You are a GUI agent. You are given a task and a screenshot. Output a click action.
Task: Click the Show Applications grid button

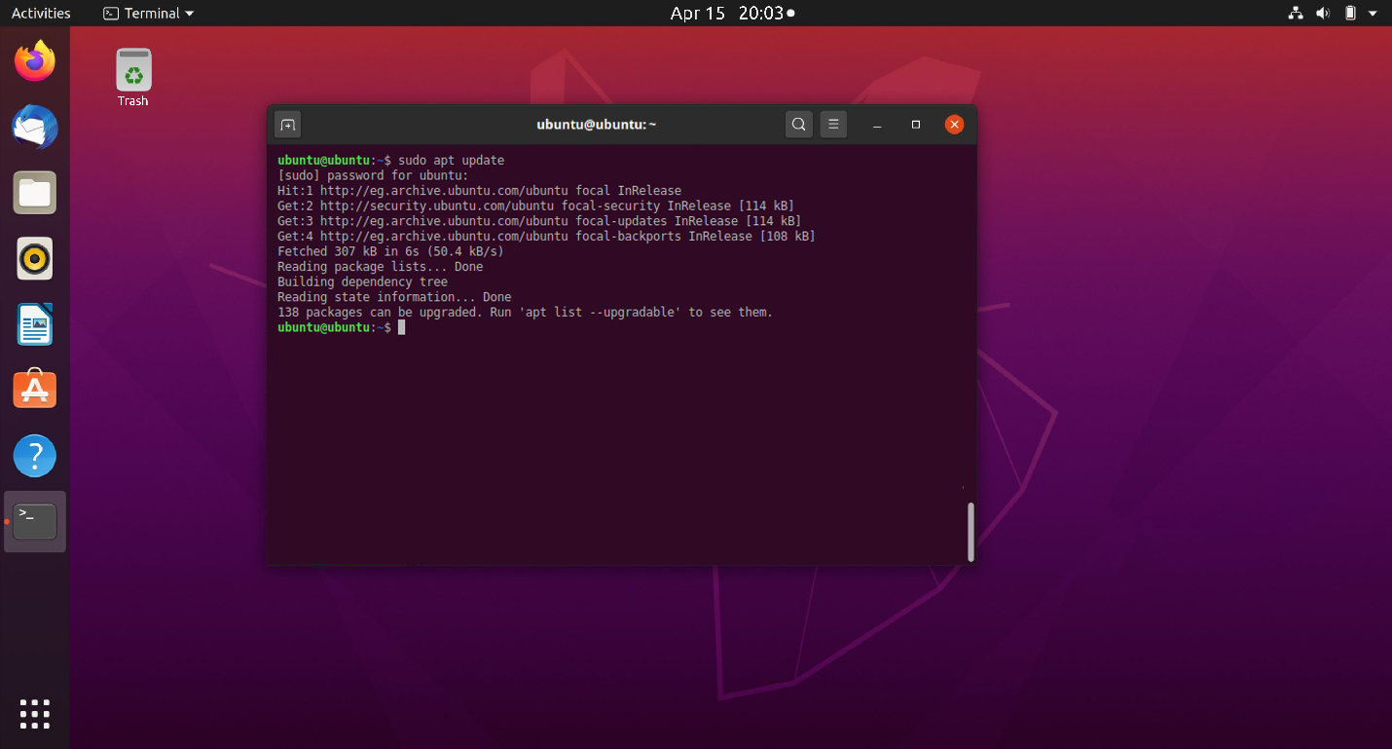(34, 714)
